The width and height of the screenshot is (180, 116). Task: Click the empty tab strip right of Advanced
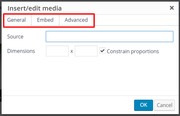coord(137,20)
